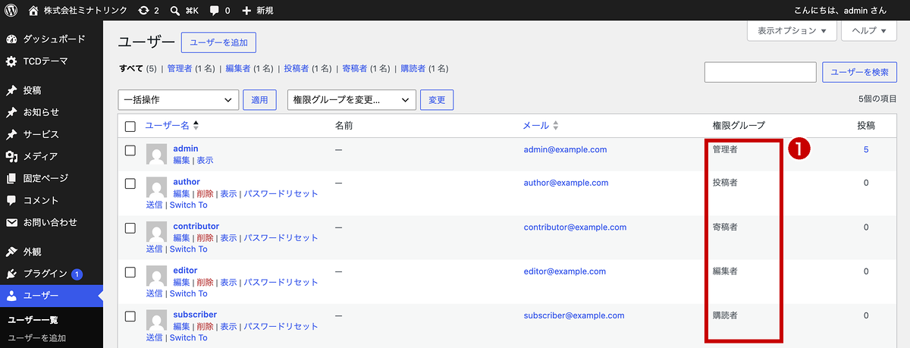Click 削除 under subscriber user
This screenshot has height=348, width=910.
tap(205, 326)
